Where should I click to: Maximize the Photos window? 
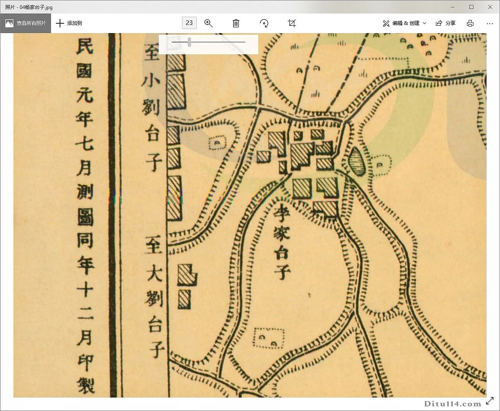click(471, 7)
